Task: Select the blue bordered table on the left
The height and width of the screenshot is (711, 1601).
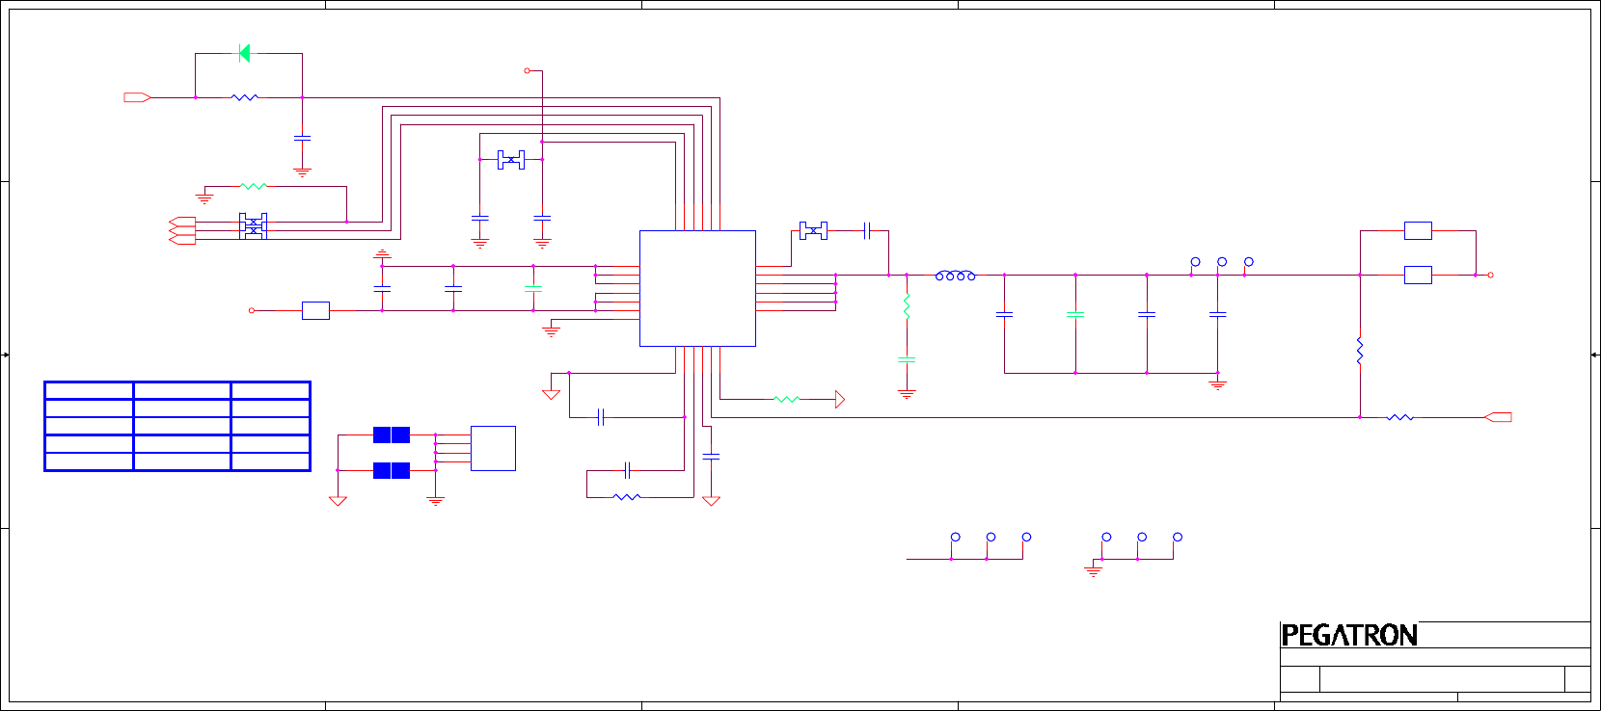Action: [x=177, y=426]
